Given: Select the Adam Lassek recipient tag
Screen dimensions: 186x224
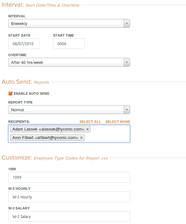Looking at the screenshot, I should 48,129.
